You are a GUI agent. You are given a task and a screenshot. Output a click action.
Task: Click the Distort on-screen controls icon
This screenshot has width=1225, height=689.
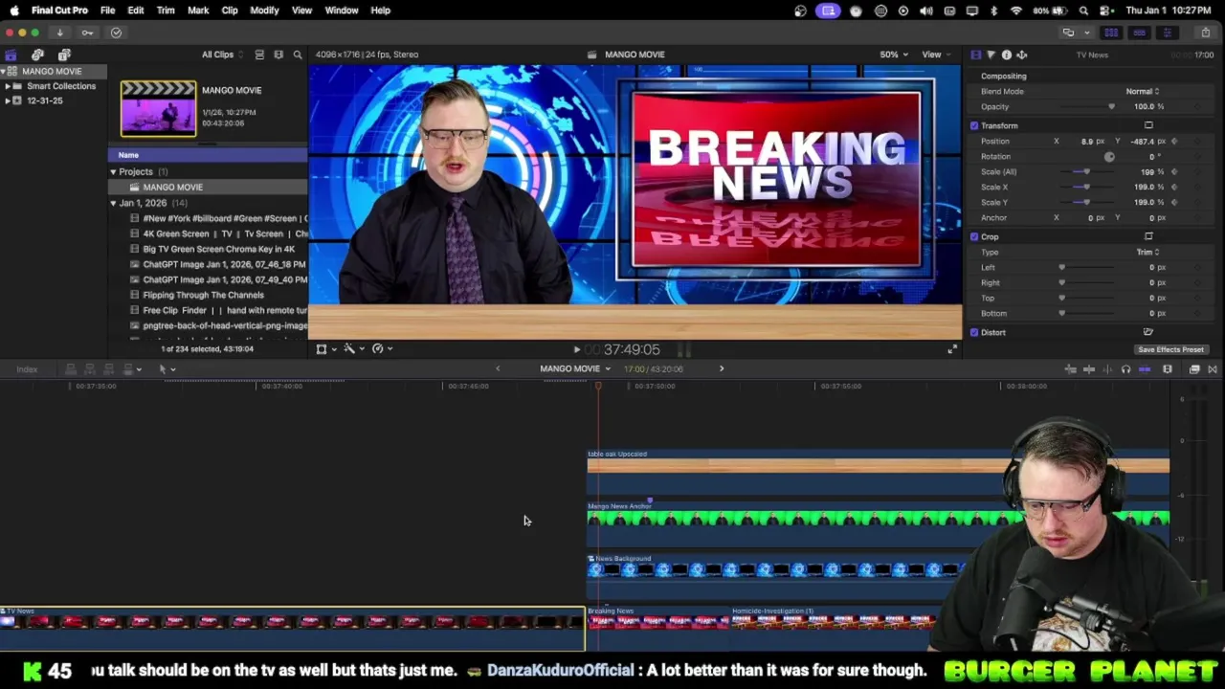(x=1148, y=332)
